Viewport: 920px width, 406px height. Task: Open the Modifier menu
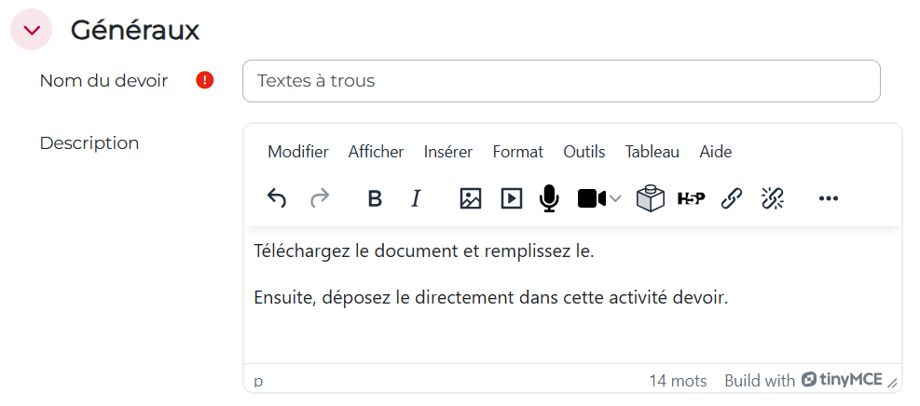coord(297,152)
